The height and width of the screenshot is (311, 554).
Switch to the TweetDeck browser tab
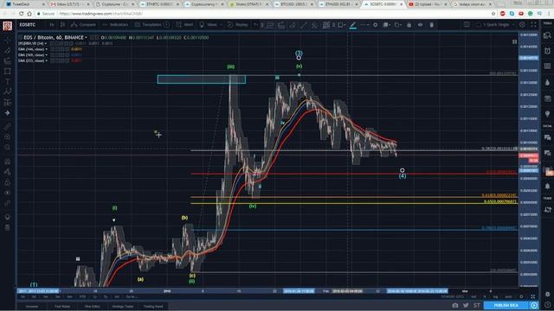coord(25,4)
